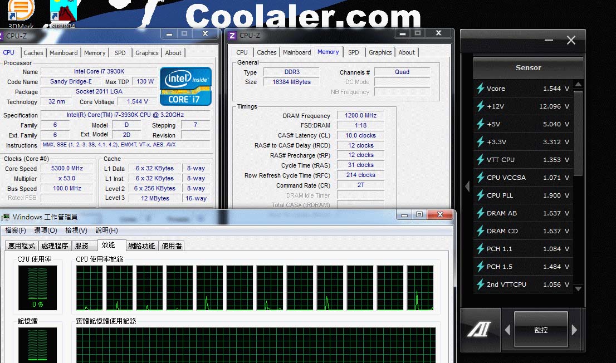Screen dimensions: 616x363
Task: Click the lightning icon beside +5V
Action: [x=480, y=124]
